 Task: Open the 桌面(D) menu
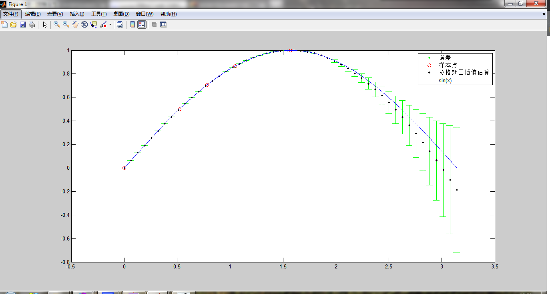click(121, 14)
